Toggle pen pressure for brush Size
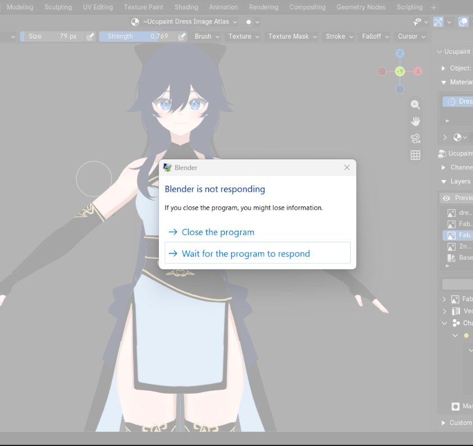Screen dimensions: 473x446 (90, 36)
